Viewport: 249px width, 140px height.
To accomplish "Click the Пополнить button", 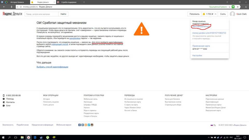I will tap(194, 14).
